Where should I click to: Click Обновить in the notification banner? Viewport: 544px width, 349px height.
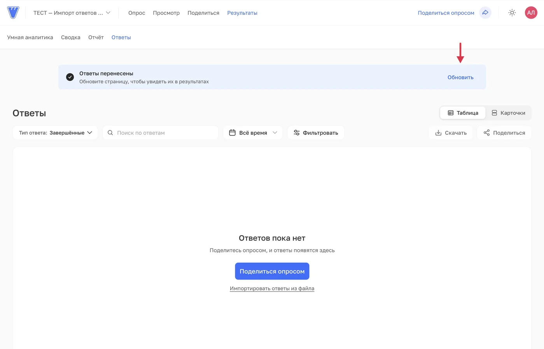460,77
